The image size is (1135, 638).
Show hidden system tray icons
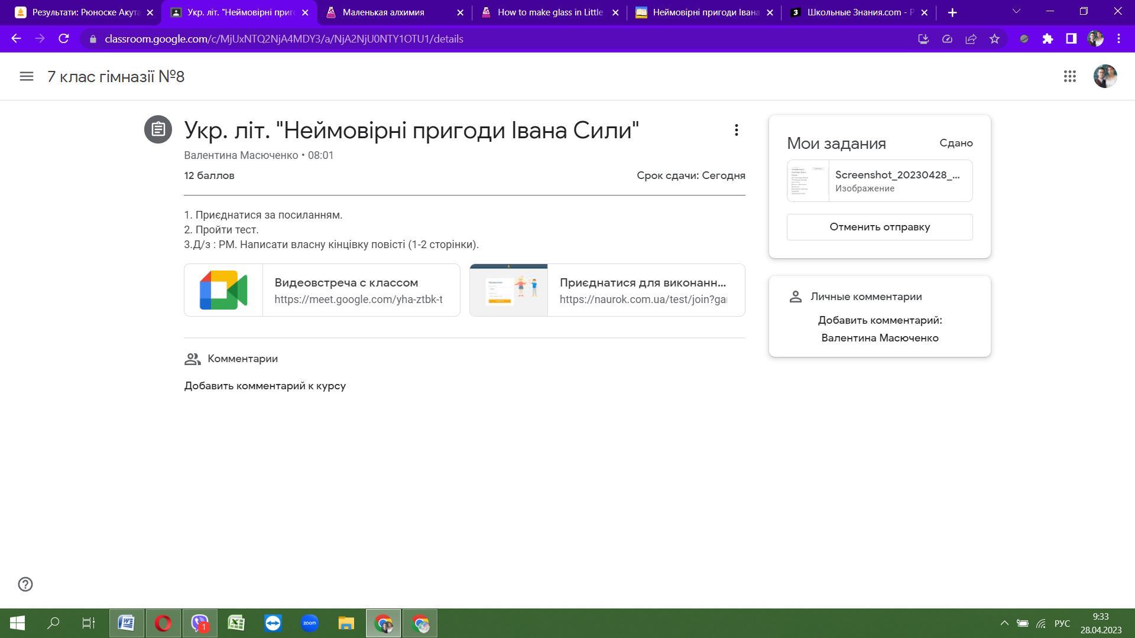pos(1004,623)
